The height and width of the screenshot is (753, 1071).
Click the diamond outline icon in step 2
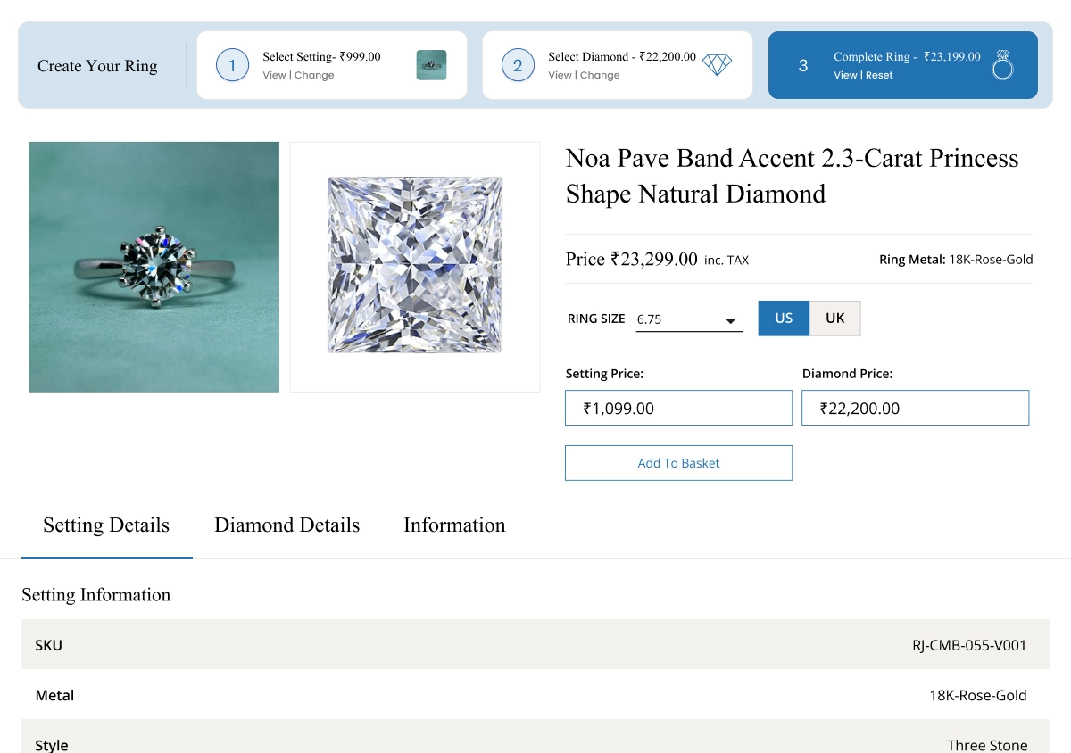tap(717, 65)
